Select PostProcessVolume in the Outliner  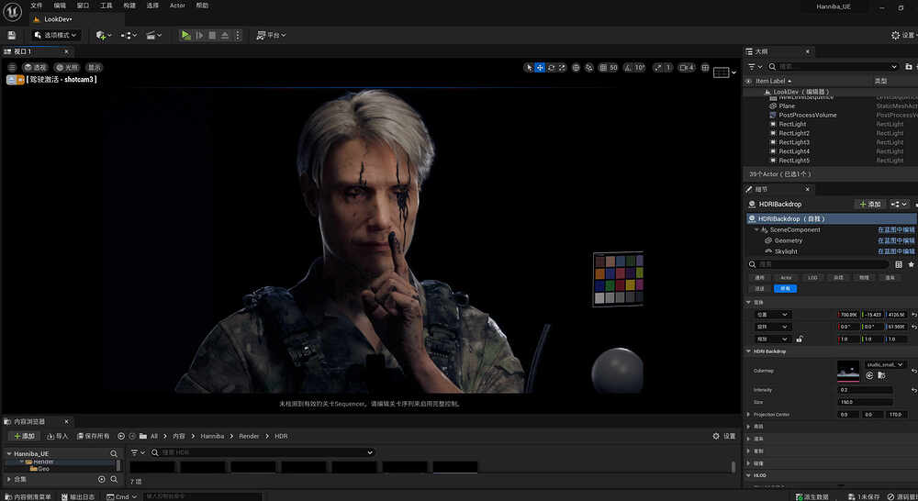[807, 116]
